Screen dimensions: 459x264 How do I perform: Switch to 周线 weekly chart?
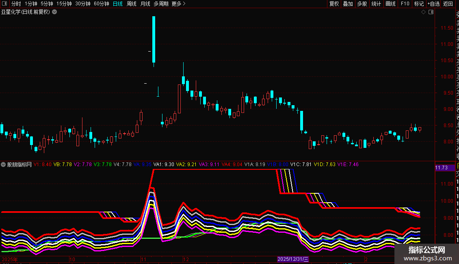tap(132, 4)
